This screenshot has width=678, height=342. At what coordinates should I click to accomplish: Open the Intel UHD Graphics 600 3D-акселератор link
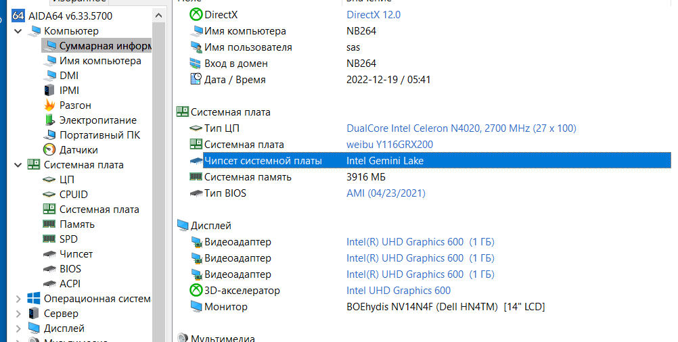(x=399, y=291)
